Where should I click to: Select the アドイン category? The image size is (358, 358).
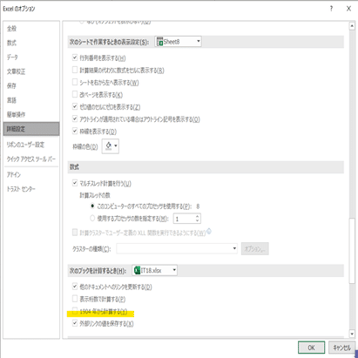14,174
